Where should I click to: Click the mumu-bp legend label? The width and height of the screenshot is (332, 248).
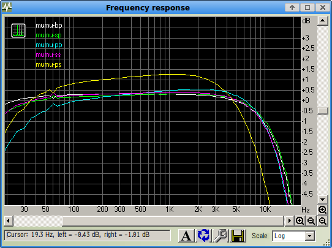coord(49,25)
